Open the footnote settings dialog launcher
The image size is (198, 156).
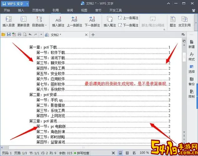(x=164, y=29)
